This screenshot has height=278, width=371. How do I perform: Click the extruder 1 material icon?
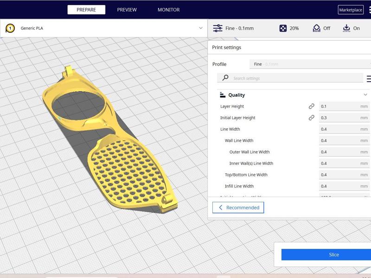(10, 28)
